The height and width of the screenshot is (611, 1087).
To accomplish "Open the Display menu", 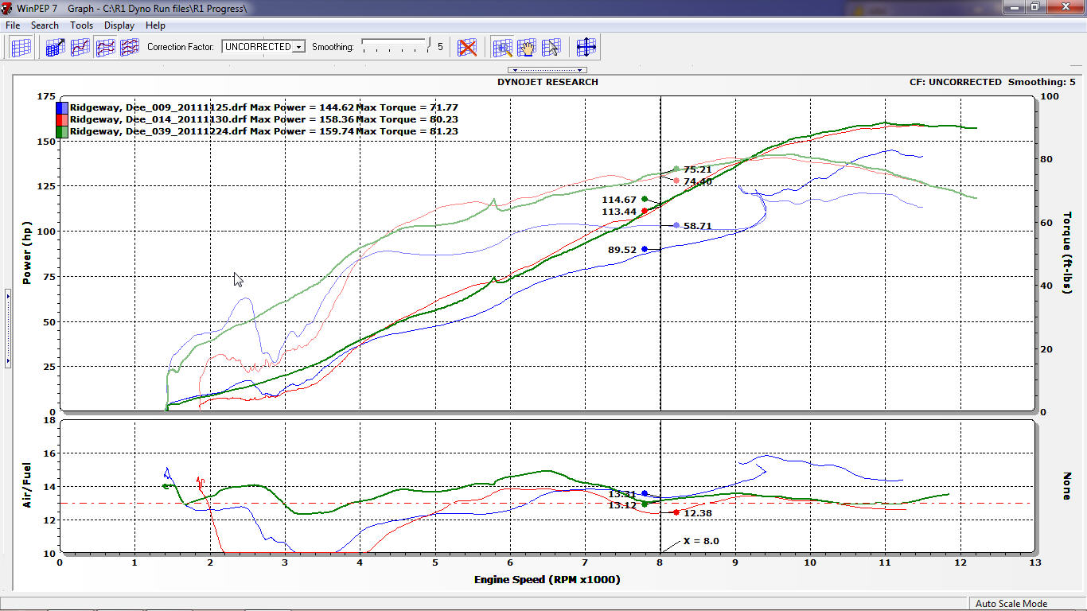I will click(119, 25).
